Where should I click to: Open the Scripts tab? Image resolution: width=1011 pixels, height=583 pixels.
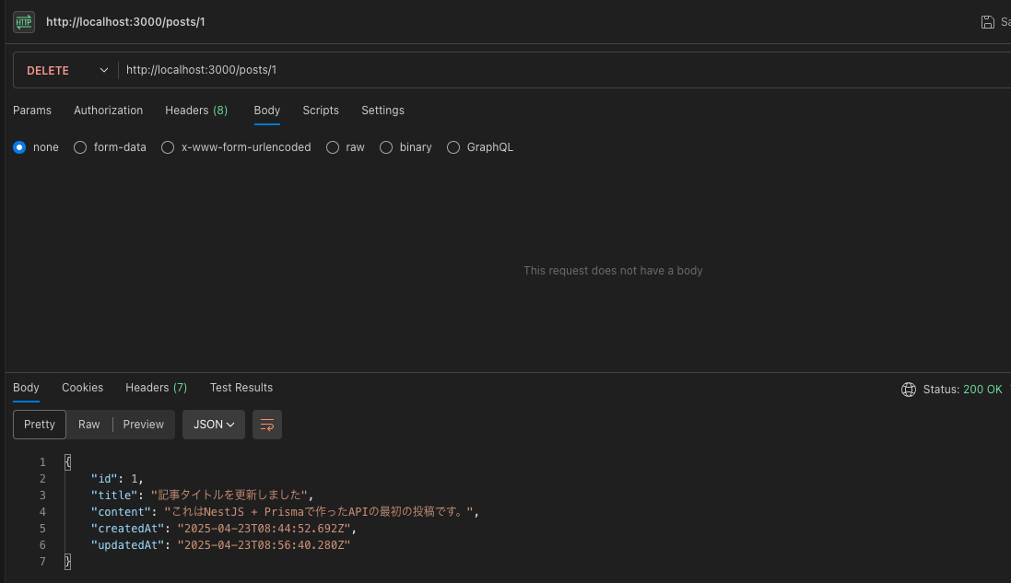(x=321, y=111)
